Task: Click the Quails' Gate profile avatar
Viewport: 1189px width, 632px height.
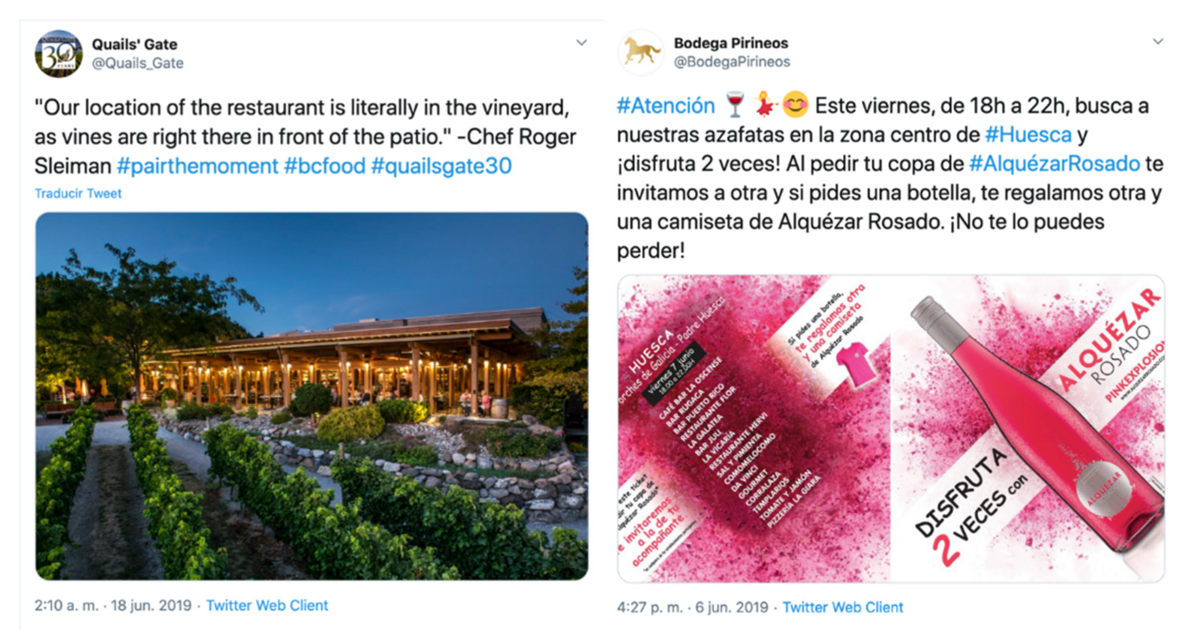Action: (59, 53)
